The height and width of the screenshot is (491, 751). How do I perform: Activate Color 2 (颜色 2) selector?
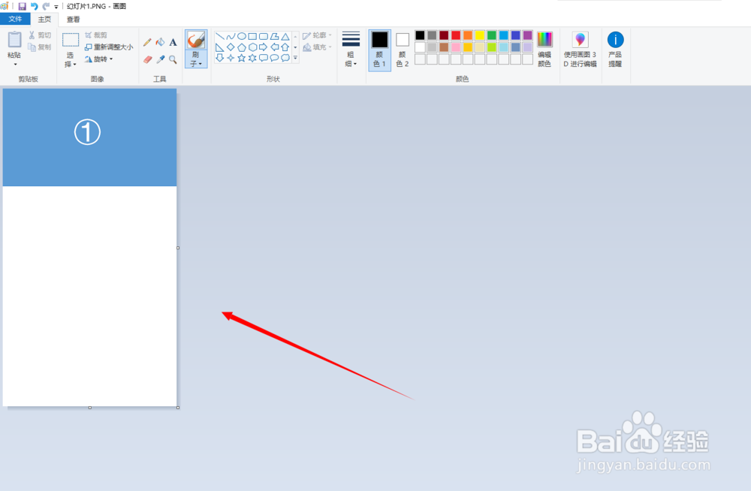click(x=403, y=50)
